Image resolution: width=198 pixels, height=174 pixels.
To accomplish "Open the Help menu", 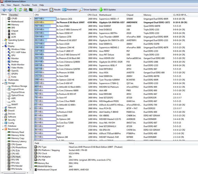I will click(42, 5).
